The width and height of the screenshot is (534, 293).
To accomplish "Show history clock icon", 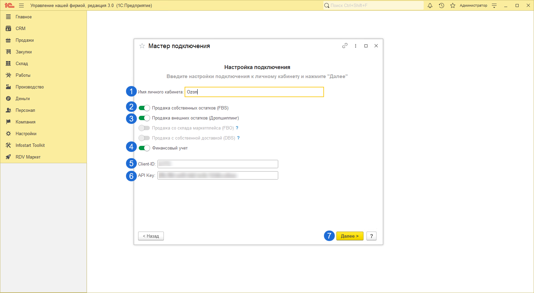I will pyautogui.click(x=441, y=5).
